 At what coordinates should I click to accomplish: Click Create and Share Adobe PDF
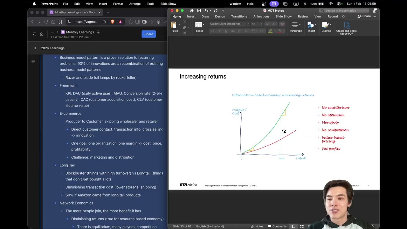coord(346,28)
